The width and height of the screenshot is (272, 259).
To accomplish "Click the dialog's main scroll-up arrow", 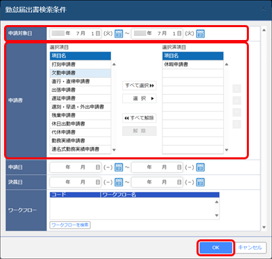I will 264,30.
